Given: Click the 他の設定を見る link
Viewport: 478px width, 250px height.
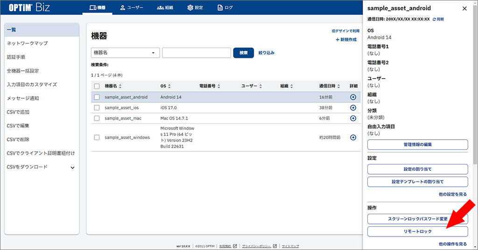Looking at the screenshot, I should click(x=453, y=194).
